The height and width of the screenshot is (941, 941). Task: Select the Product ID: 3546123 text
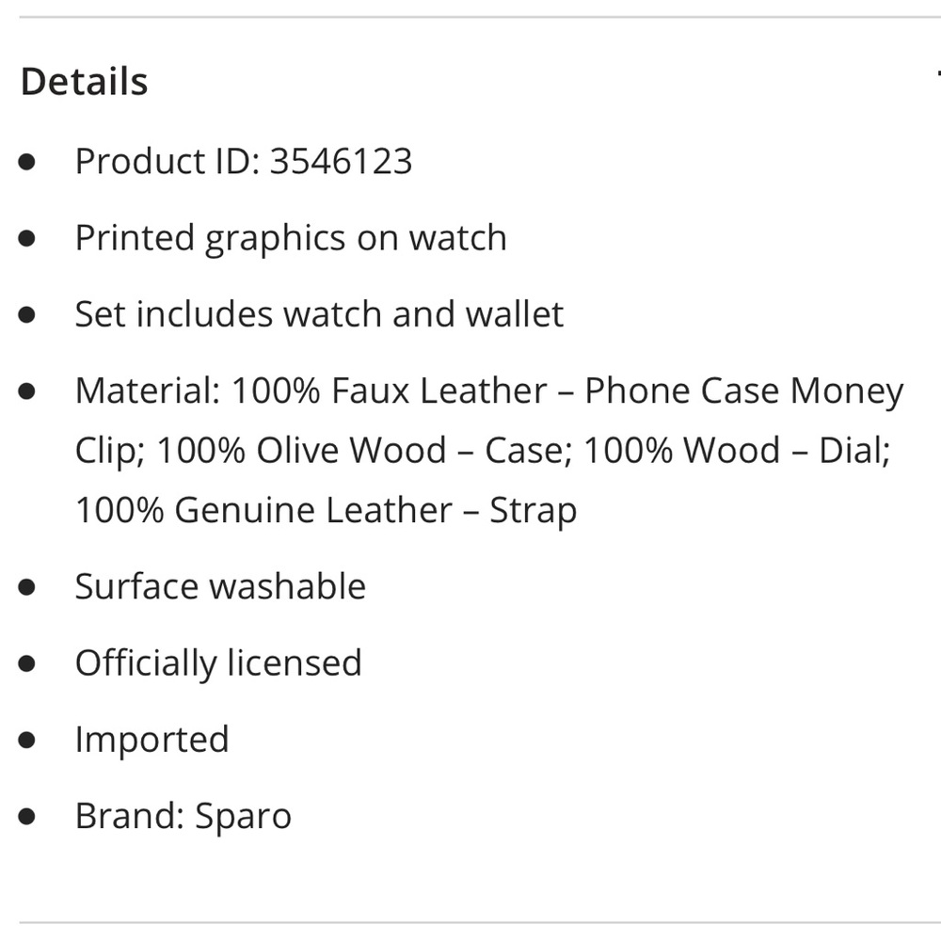coord(244,161)
